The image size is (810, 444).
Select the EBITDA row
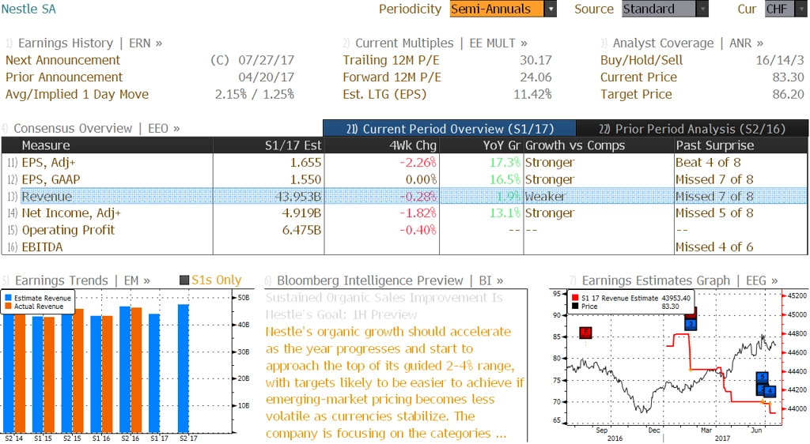[404, 247]
